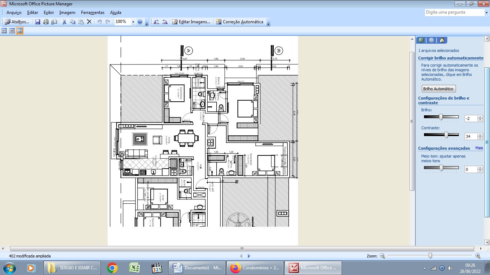Click the Brilho Automático button

click(x=438, y=89)
